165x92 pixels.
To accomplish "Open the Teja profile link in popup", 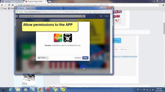I will click(x=99, y=16).
